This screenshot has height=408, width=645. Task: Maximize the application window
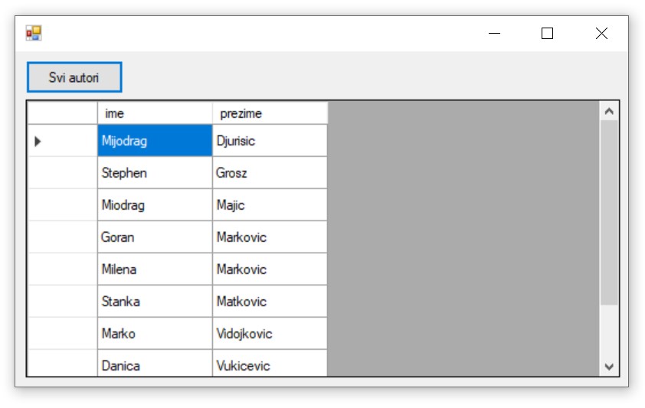pos(547,33)
